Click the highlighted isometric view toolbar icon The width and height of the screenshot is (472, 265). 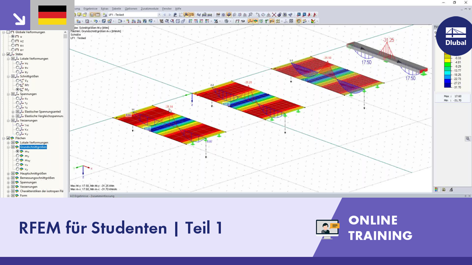pos(229,15)
